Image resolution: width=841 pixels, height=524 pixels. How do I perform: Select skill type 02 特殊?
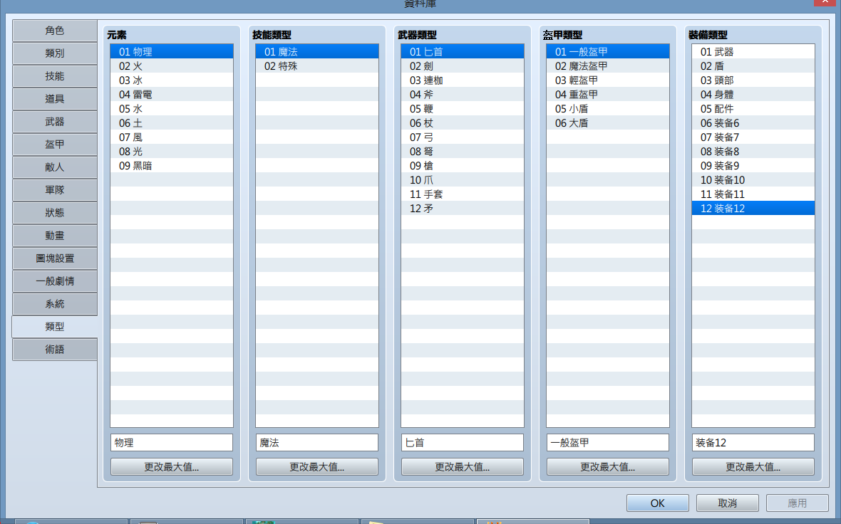317,66
